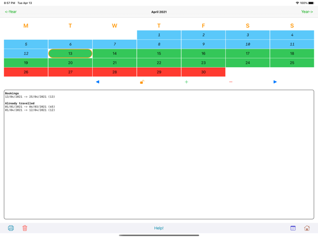Select green day 17 in calendar
The image size is (318, 238).
pos(248,53)
